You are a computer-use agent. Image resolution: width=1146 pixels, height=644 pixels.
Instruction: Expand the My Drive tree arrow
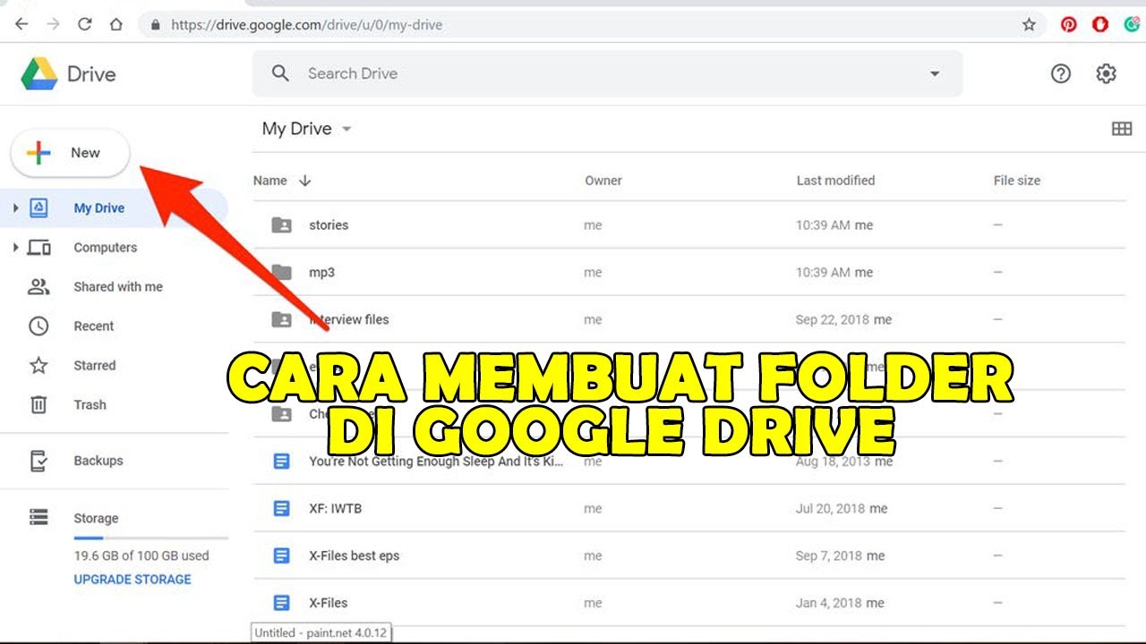tap(15, 208)
